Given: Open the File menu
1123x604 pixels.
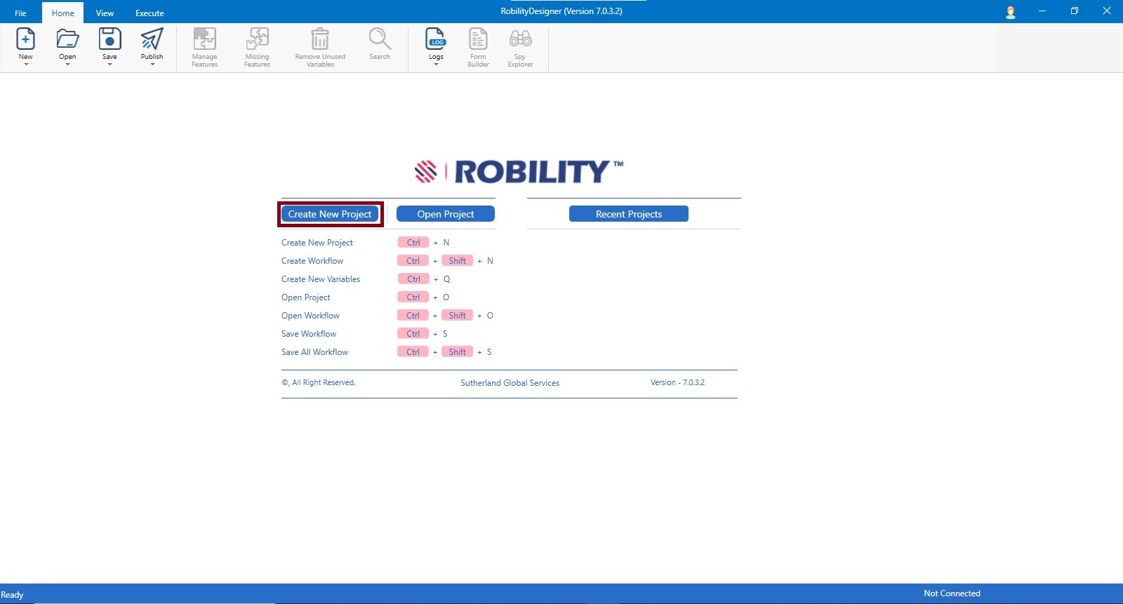Looking at the screenshot, I should (20, 13).
